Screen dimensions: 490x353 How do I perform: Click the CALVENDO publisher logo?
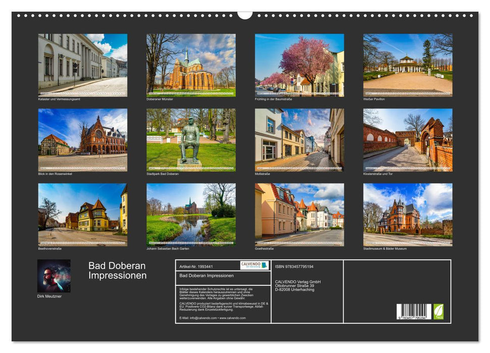tap(251, 265)
